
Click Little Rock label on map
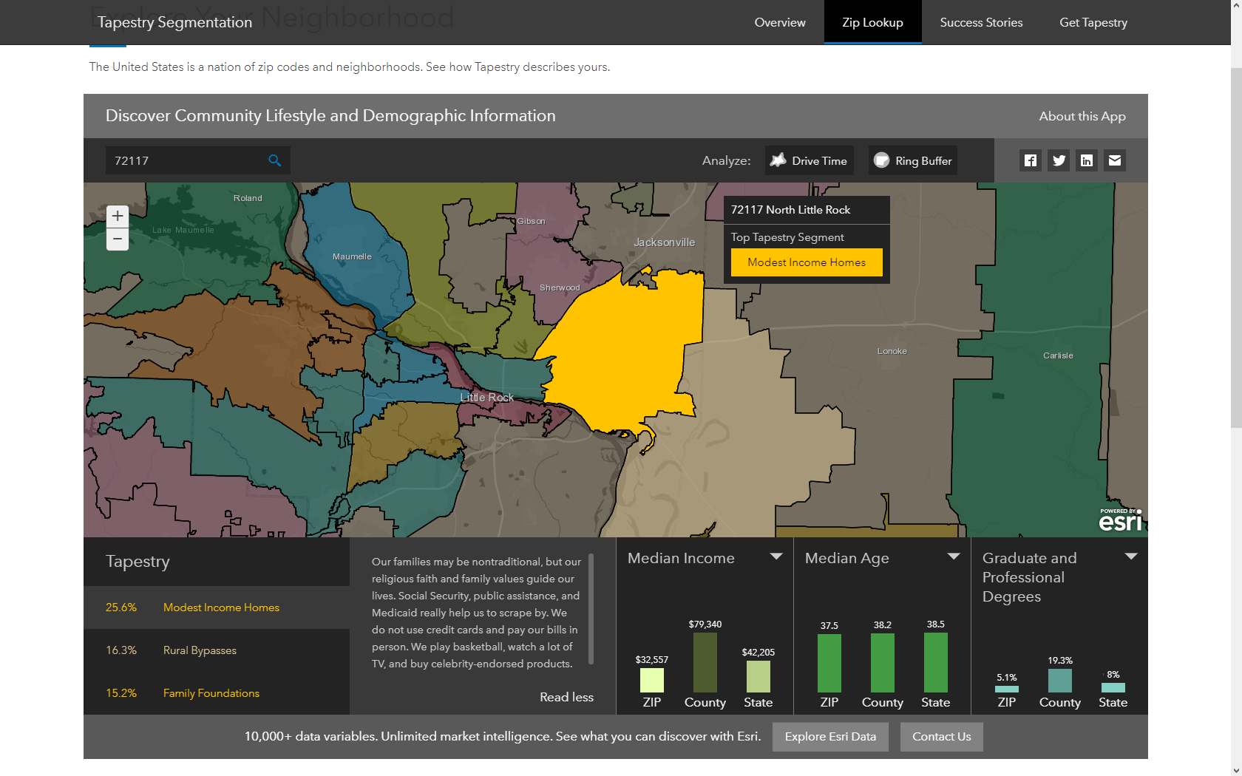tap(486, 398)
